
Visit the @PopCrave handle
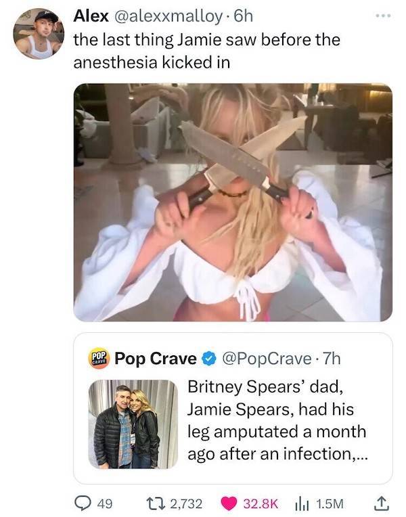pyautogui.click(x=269, y=359)
